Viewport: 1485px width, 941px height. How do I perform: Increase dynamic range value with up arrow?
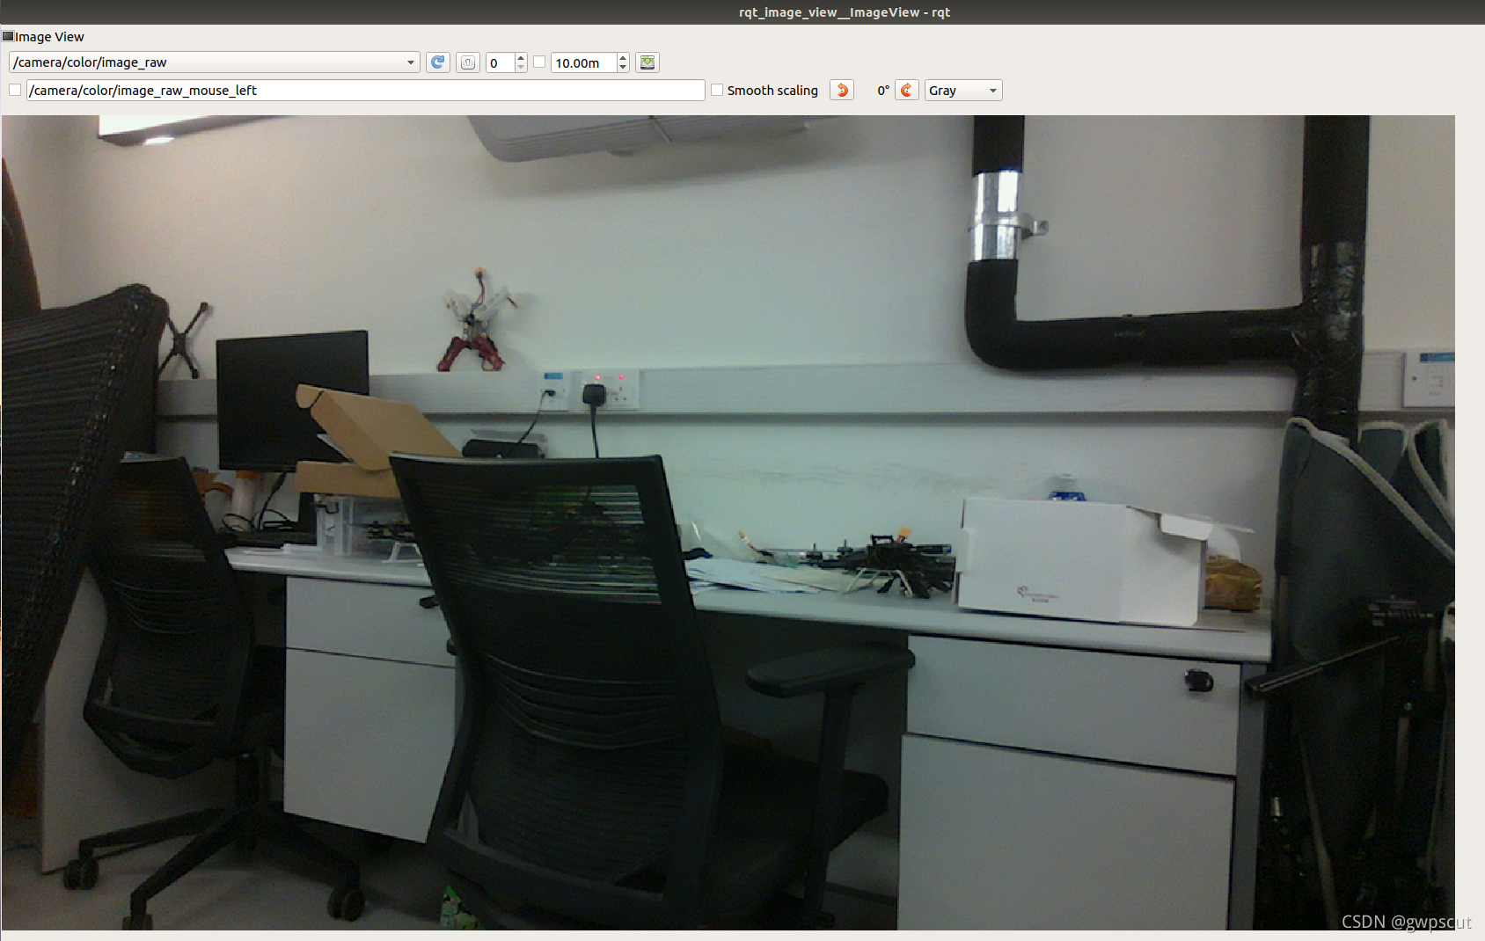pyautogui.click(x=521, y=58)
